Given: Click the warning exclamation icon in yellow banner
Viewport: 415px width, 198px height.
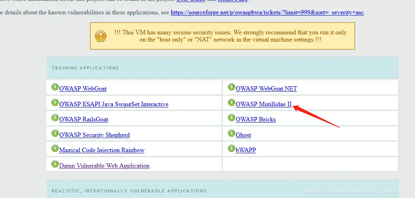Looking at the screenshot, I should pos(100,36).
